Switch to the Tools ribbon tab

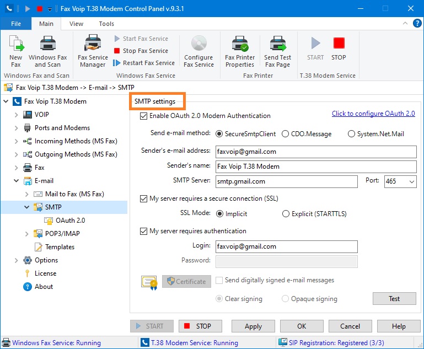pyautogui.click(x=106, y=24)
